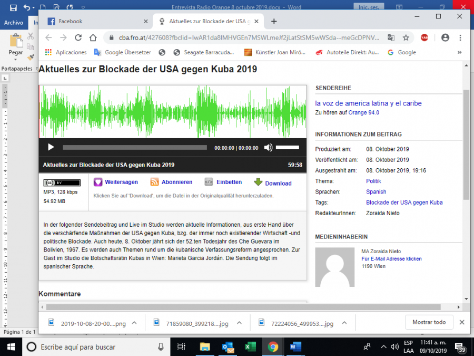Screen dimensions: 474x356
Task: Mute the audio player speaker icon
Action: pyautogui.click(x=268, y=148)
